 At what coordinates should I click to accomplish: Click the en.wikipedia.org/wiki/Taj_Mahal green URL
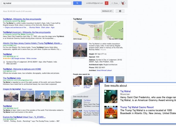tap(14, 21)
